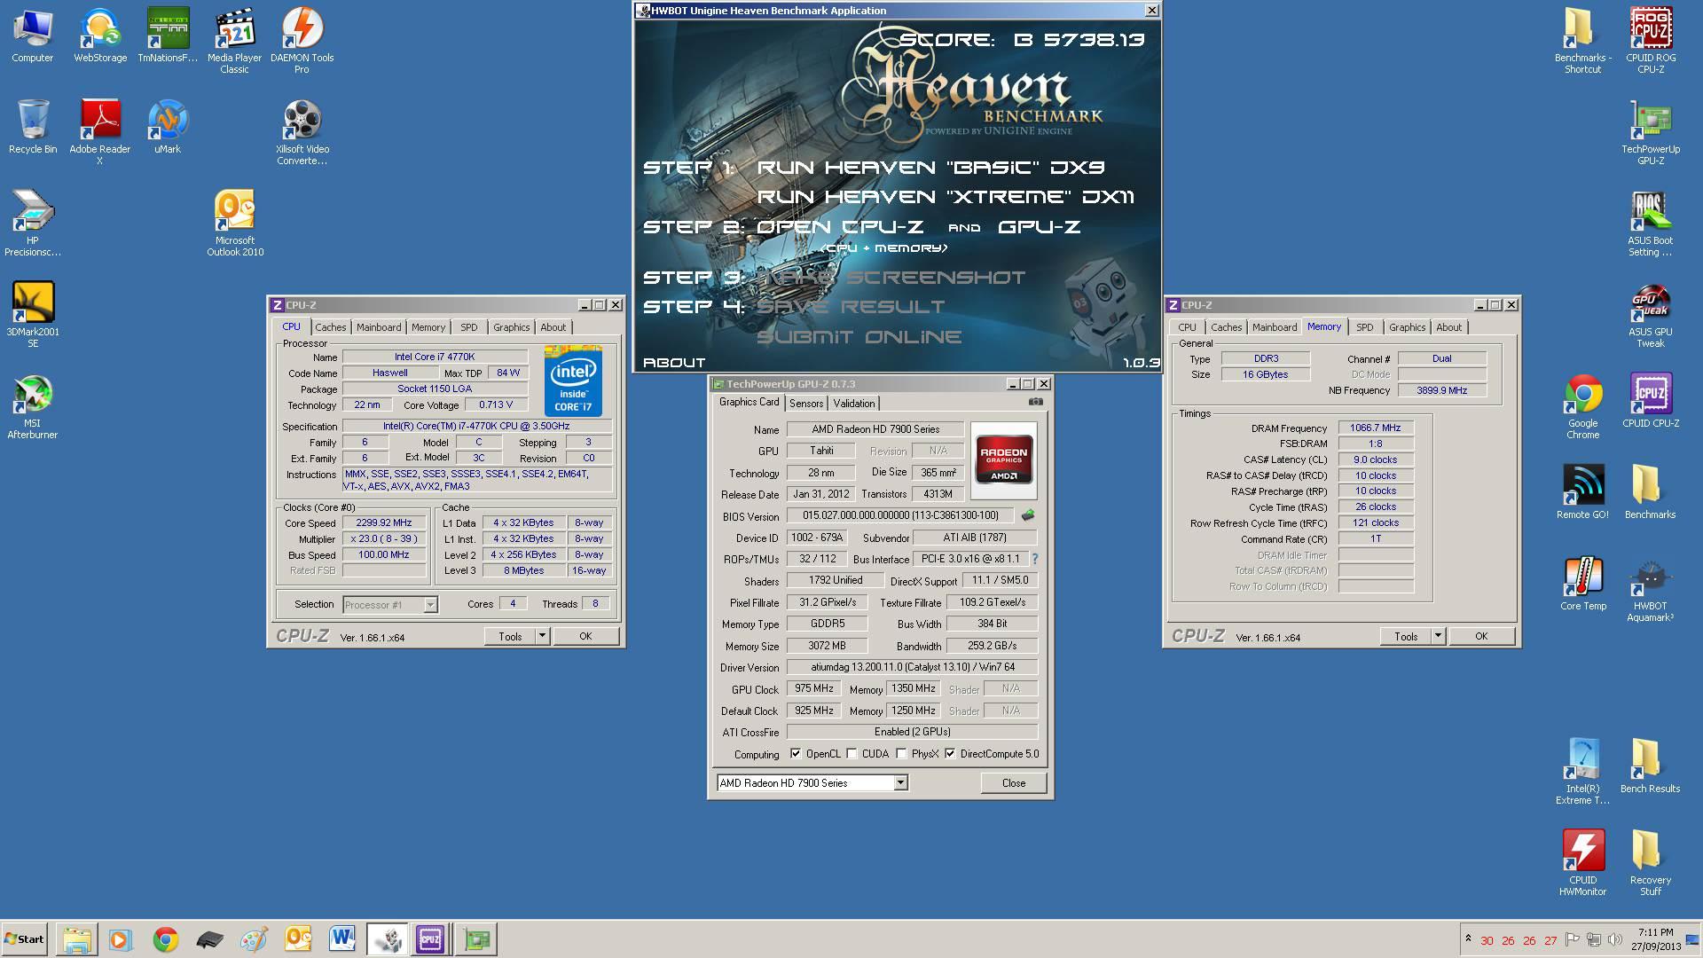Click the GPU-Z Driver Version field
The width and height of the screenshot is (1703, 958).
[x=912, y=667]
